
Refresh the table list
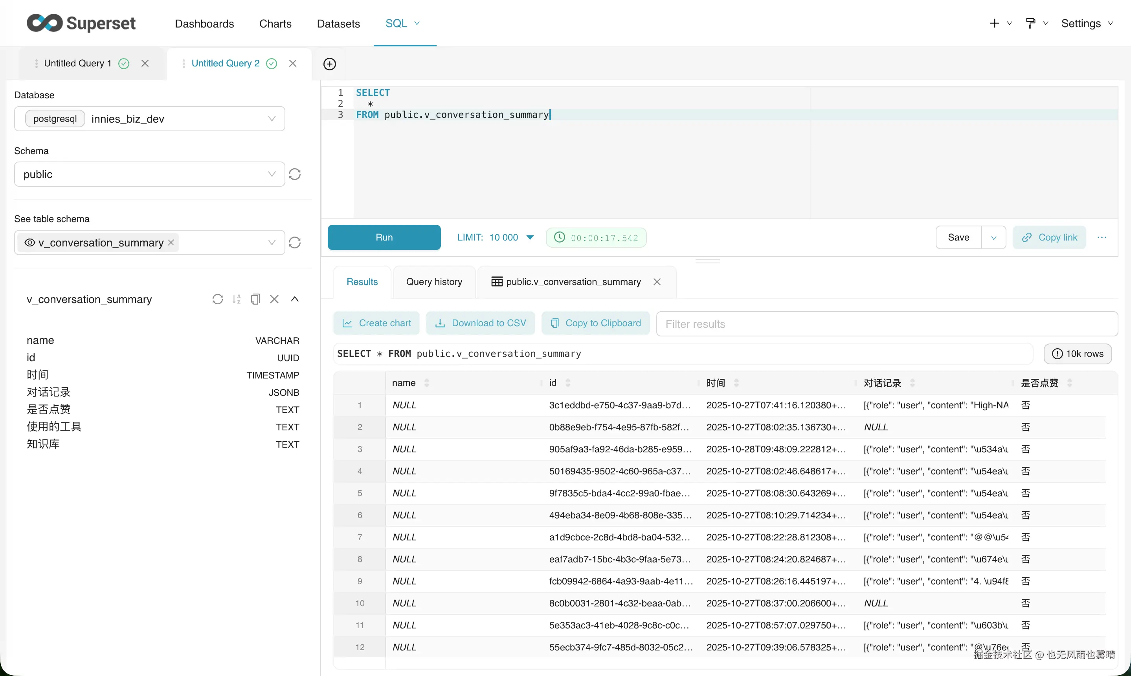[x=295, y=242]
